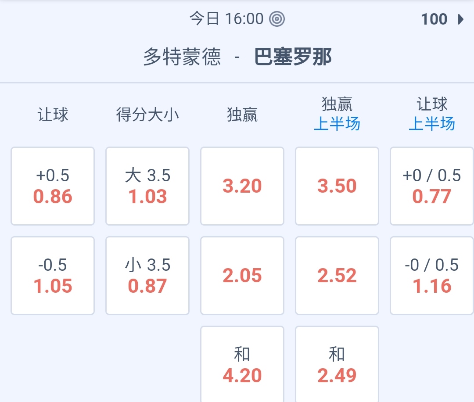Screen dimensions: 474x402
Task: Tap the first 让球 column header
Action: tap(53, 115)
